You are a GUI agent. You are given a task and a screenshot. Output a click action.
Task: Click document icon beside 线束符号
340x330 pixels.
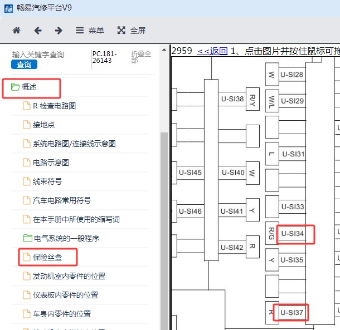click(x=27, y=181)
